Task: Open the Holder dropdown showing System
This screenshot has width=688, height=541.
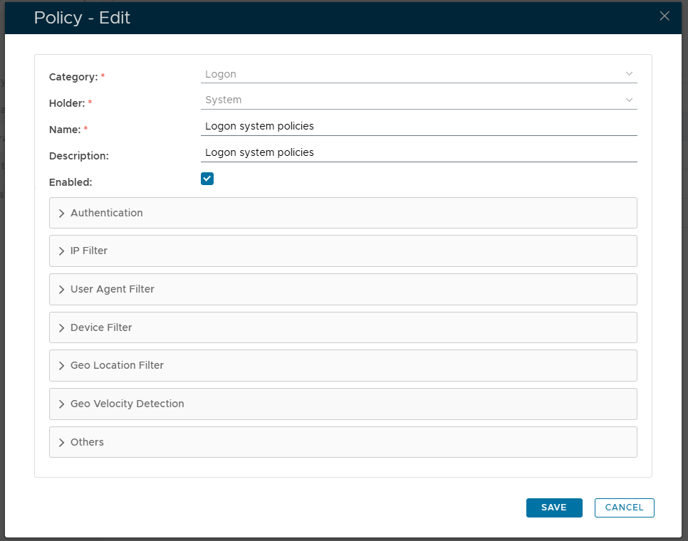Action: (413, 100)
